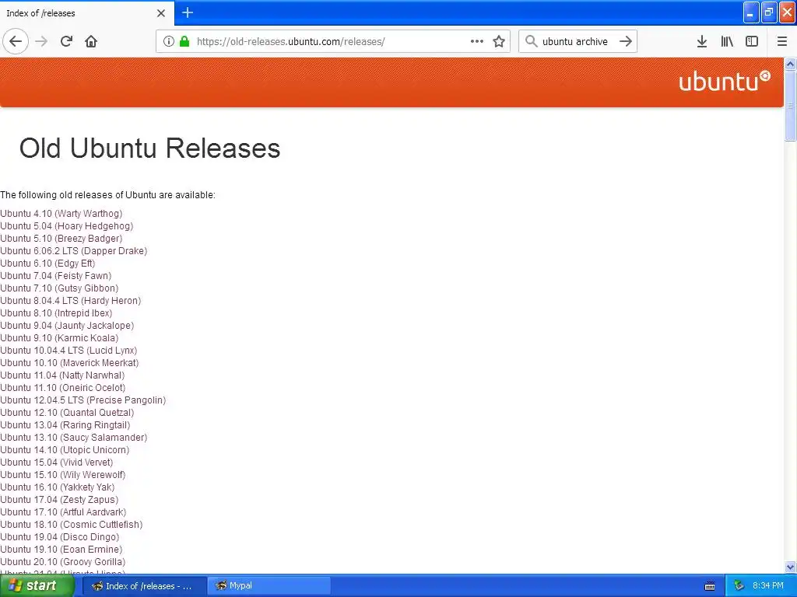Open Ubuntu 8.10 (Intrepid Ibex) link
Image resolution: width=797 pixels, height=597 pixels.
[x=56, y=313]
